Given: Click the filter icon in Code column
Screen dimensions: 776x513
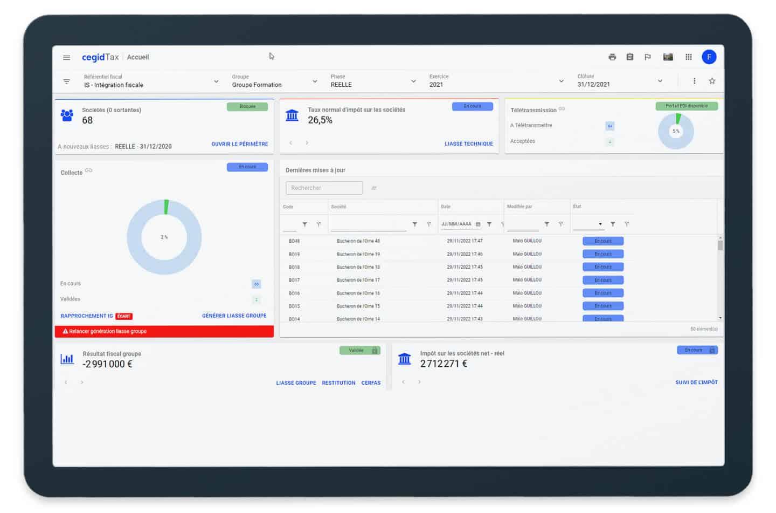Looking at the screenshot, I should coord(305,224).
